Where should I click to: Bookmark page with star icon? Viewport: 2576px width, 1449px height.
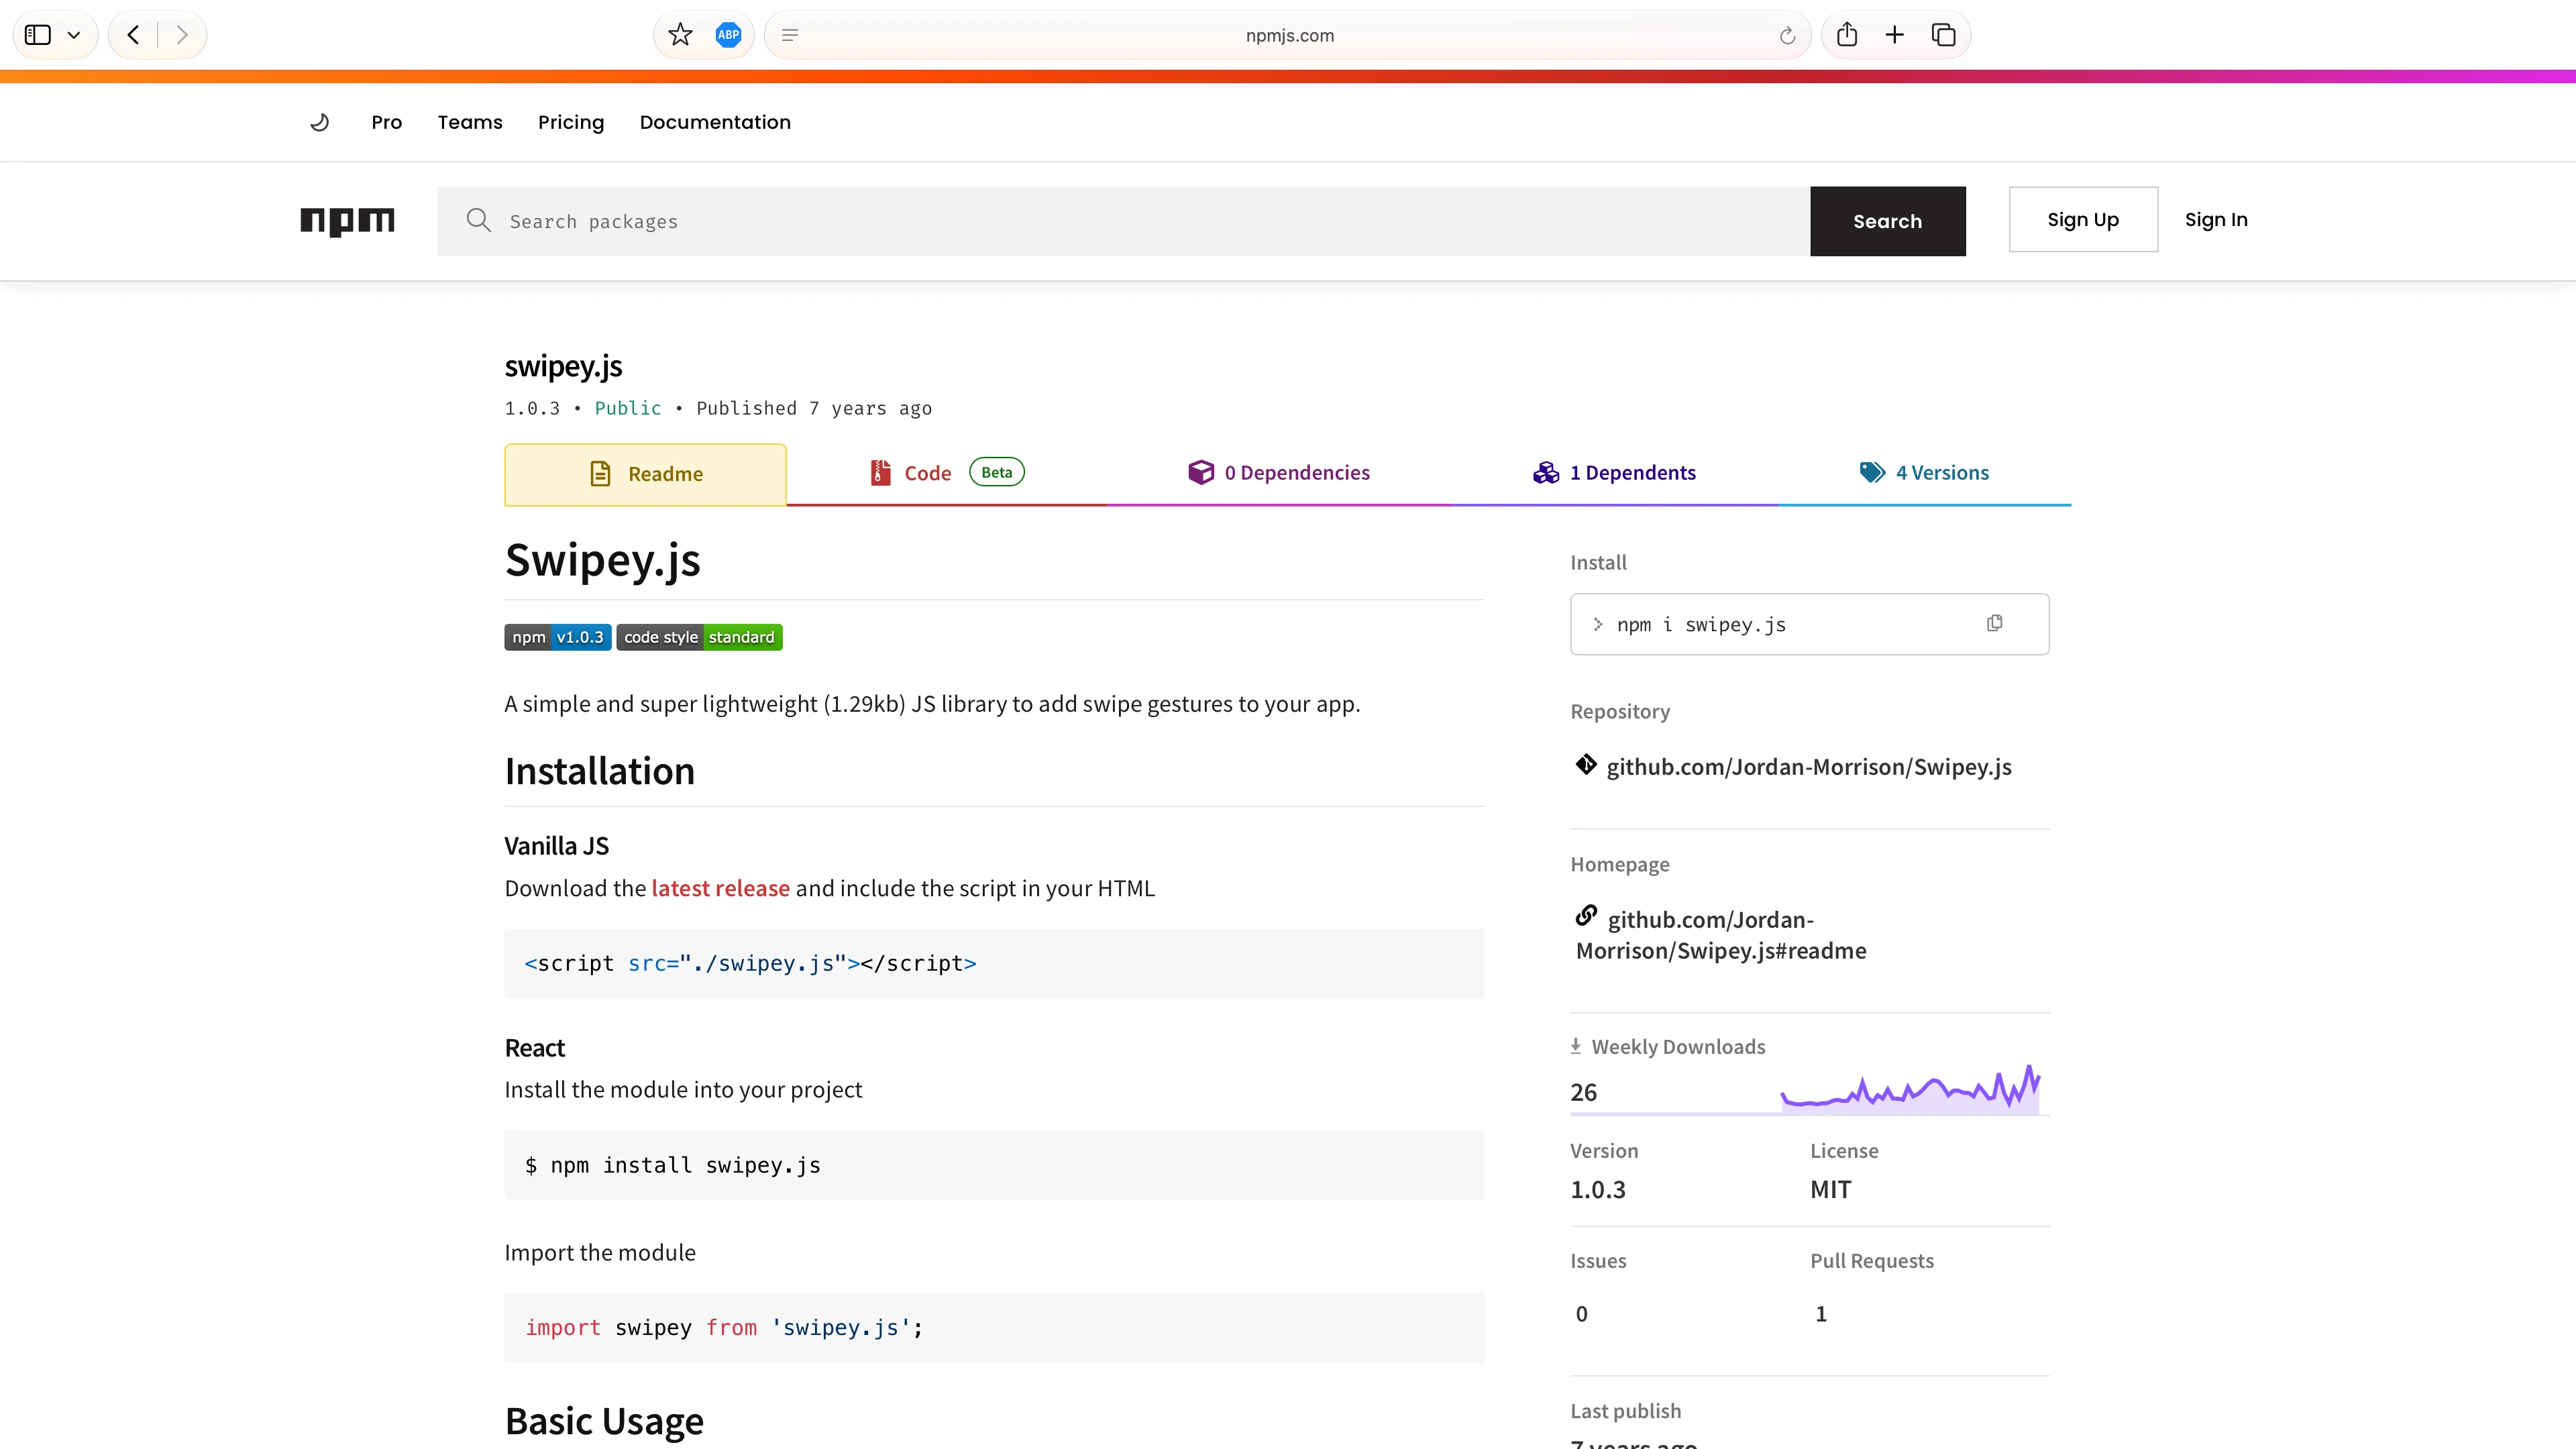pyautogui.click(x=680, y=35)
